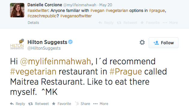This screenshot has width=189, height=108.
Task: Retweet the Hilton Suggests tweet
Action: [39, 104]
